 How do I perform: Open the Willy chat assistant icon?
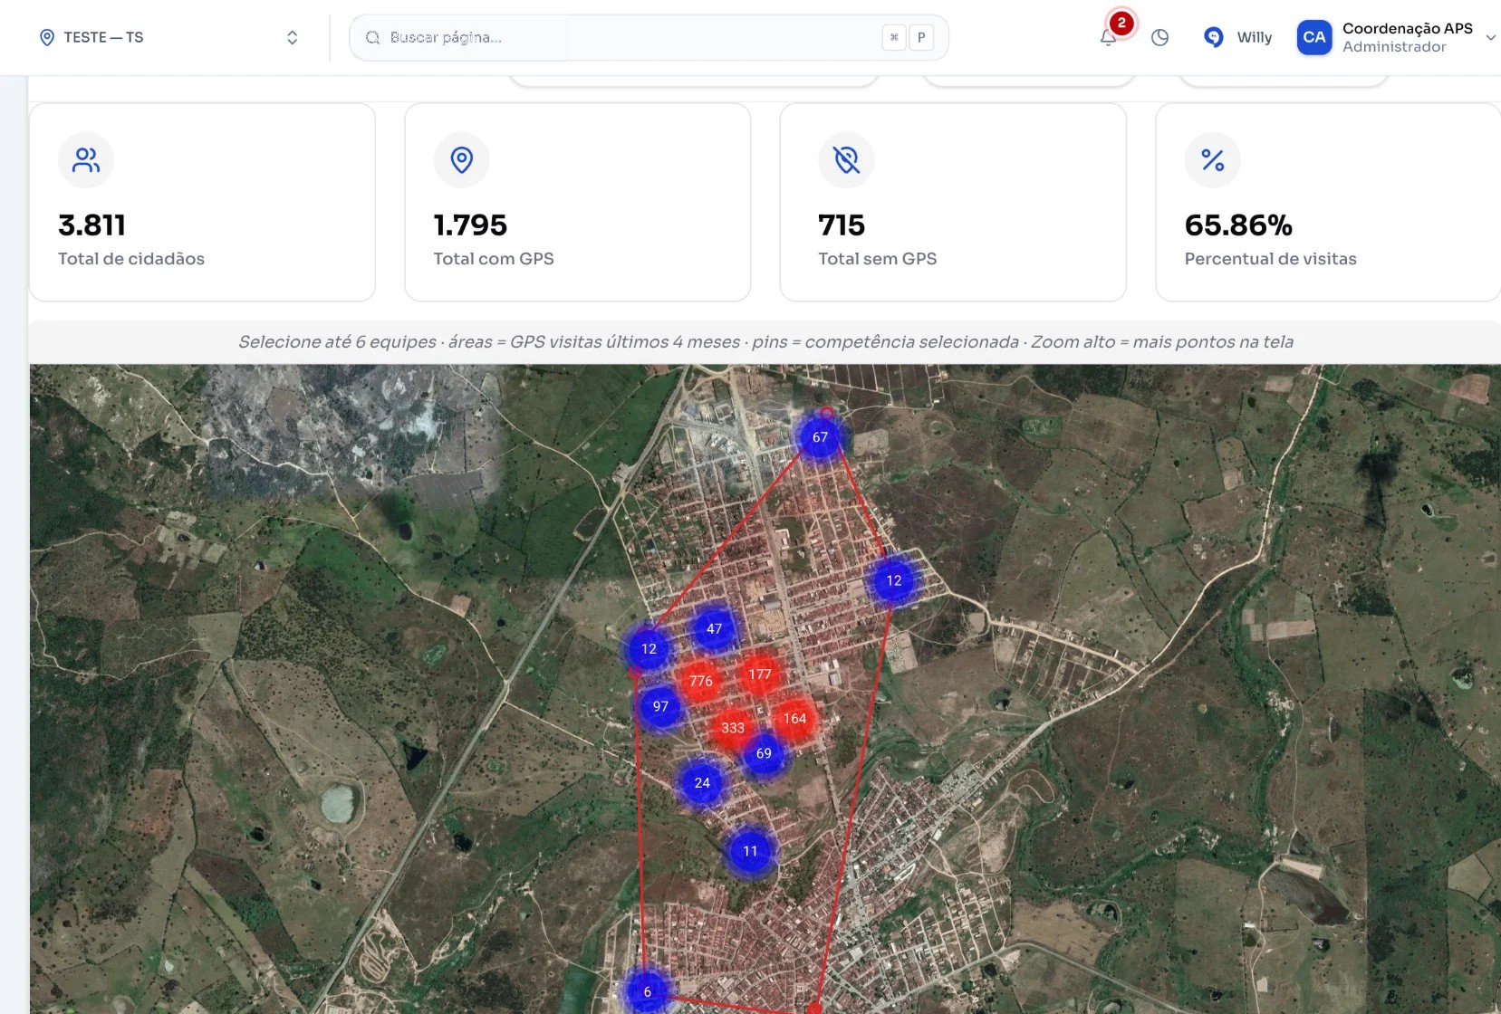[1214, 37]
